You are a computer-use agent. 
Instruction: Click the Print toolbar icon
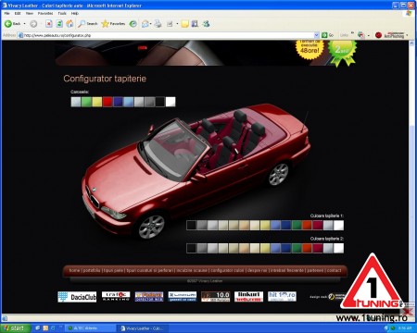[x=158, y=24]
